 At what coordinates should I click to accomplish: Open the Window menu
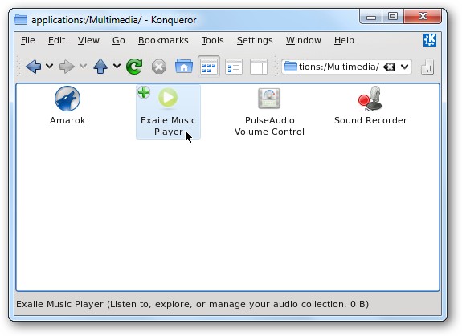pos(304,40)
